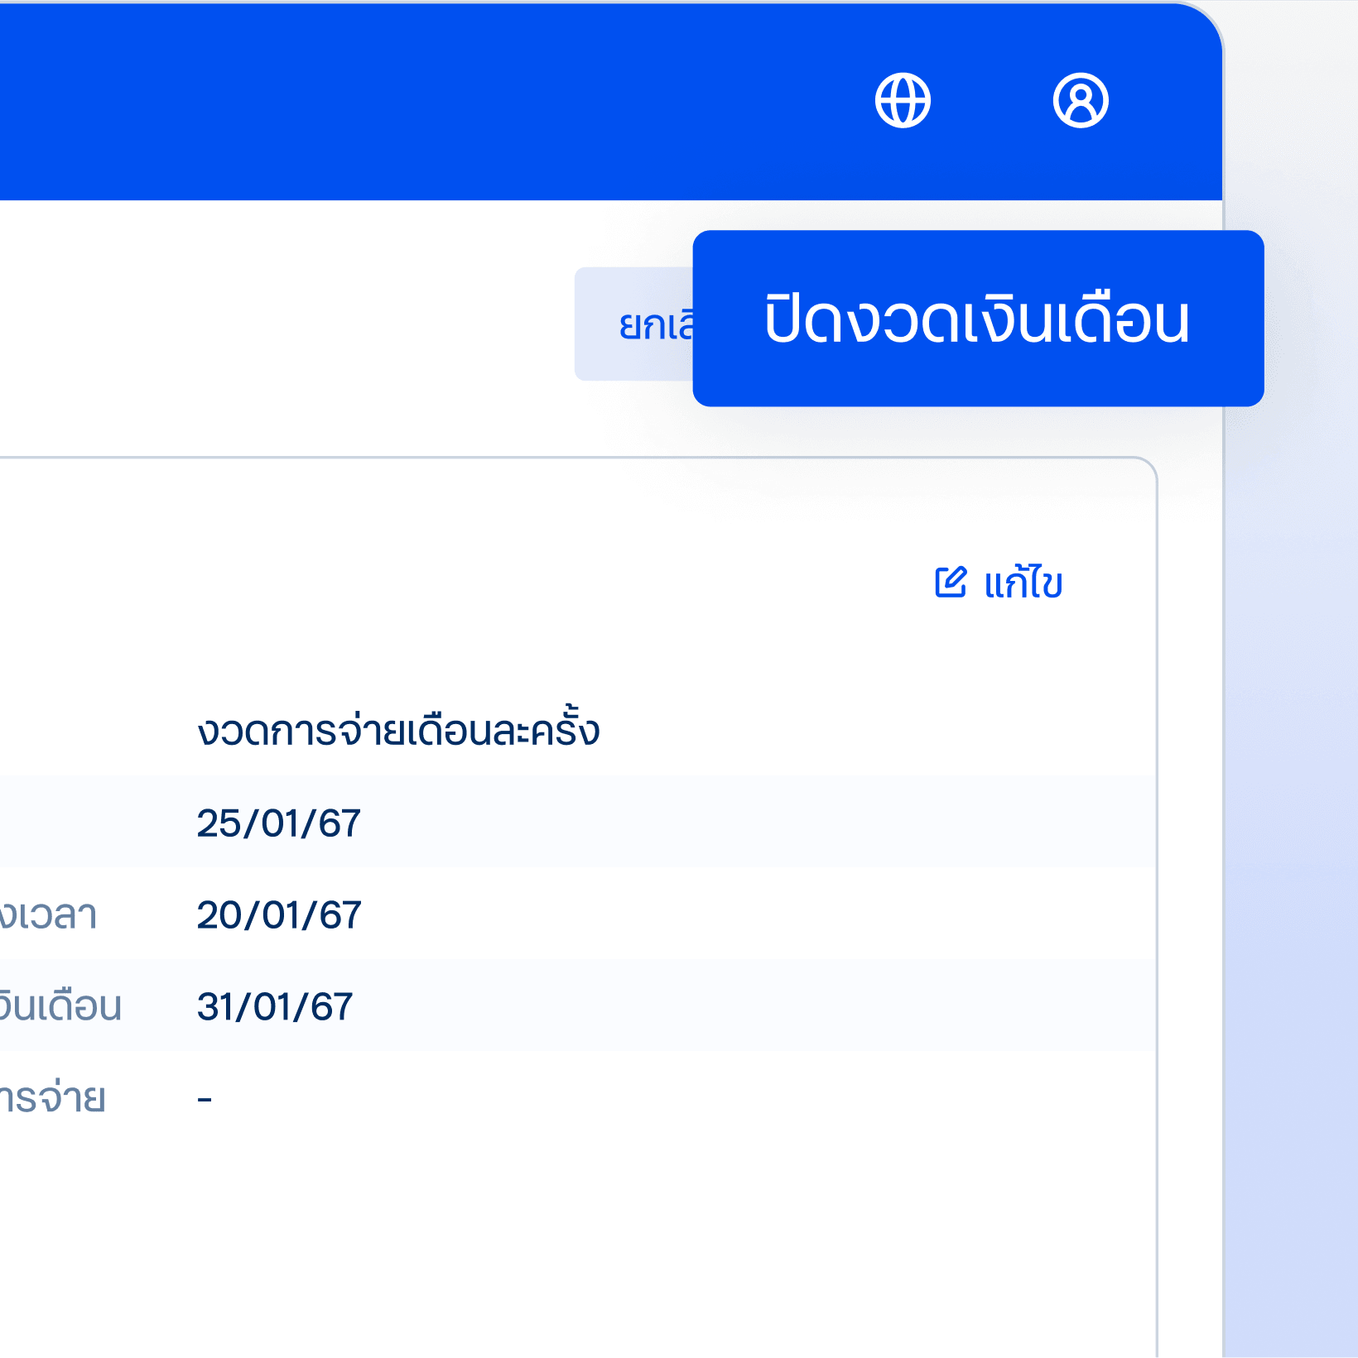Click the 25/01/67 date value
The image size is (1358, 1358).
point(278,823)
